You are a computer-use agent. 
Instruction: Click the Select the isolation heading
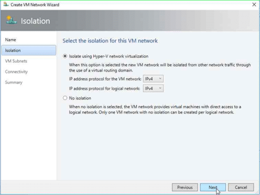[110, 40]
